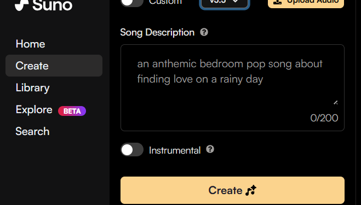
Task: Click the chevron arrow on the version selector
Action: click(236, 1)
